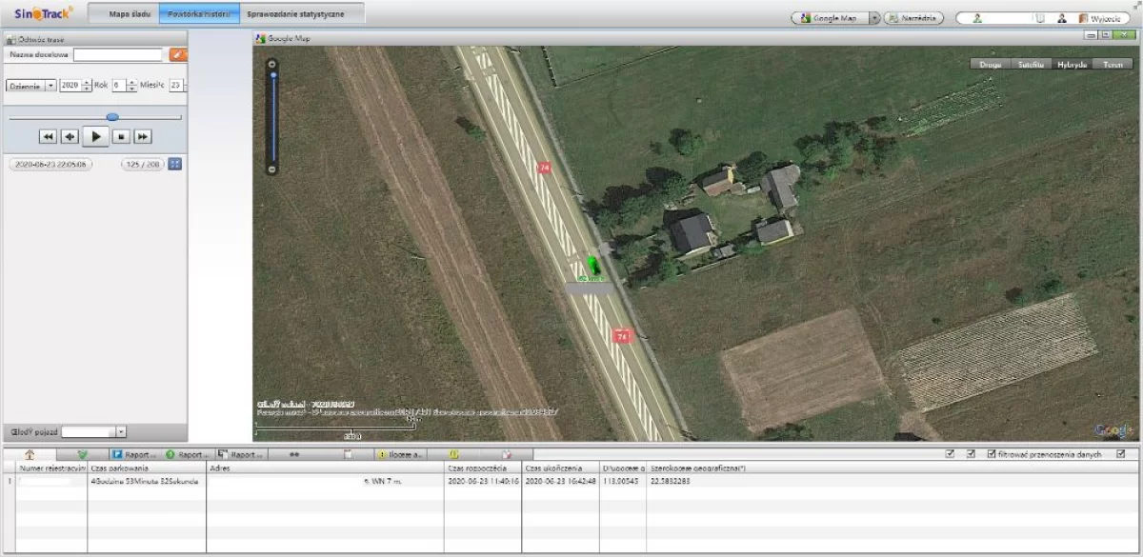The width and height of the screenshot is (1143, 557).
Task: Play the route history
Action: 95,137
